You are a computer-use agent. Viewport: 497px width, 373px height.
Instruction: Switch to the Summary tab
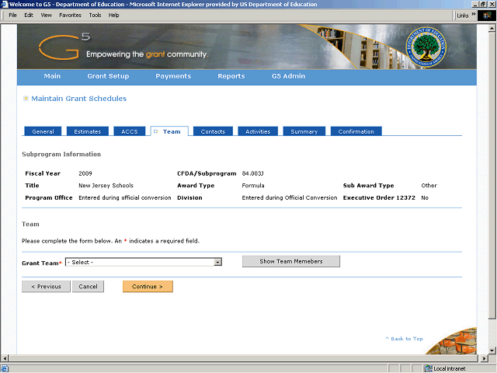click(304, 131)
